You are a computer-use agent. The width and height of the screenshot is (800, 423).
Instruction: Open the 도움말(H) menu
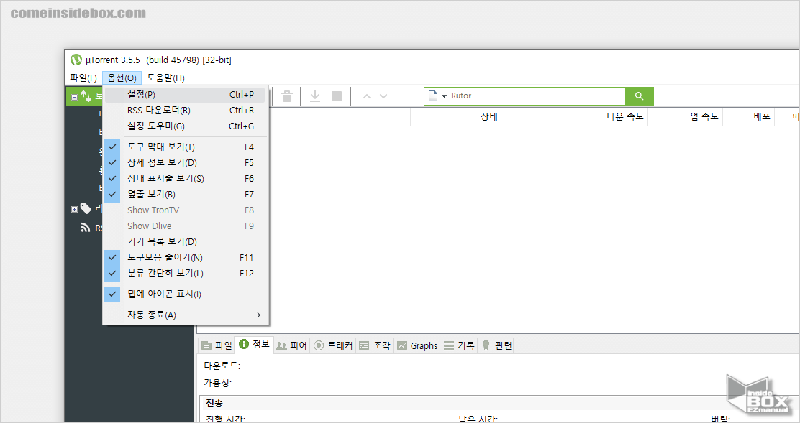[x=165, y=78]
